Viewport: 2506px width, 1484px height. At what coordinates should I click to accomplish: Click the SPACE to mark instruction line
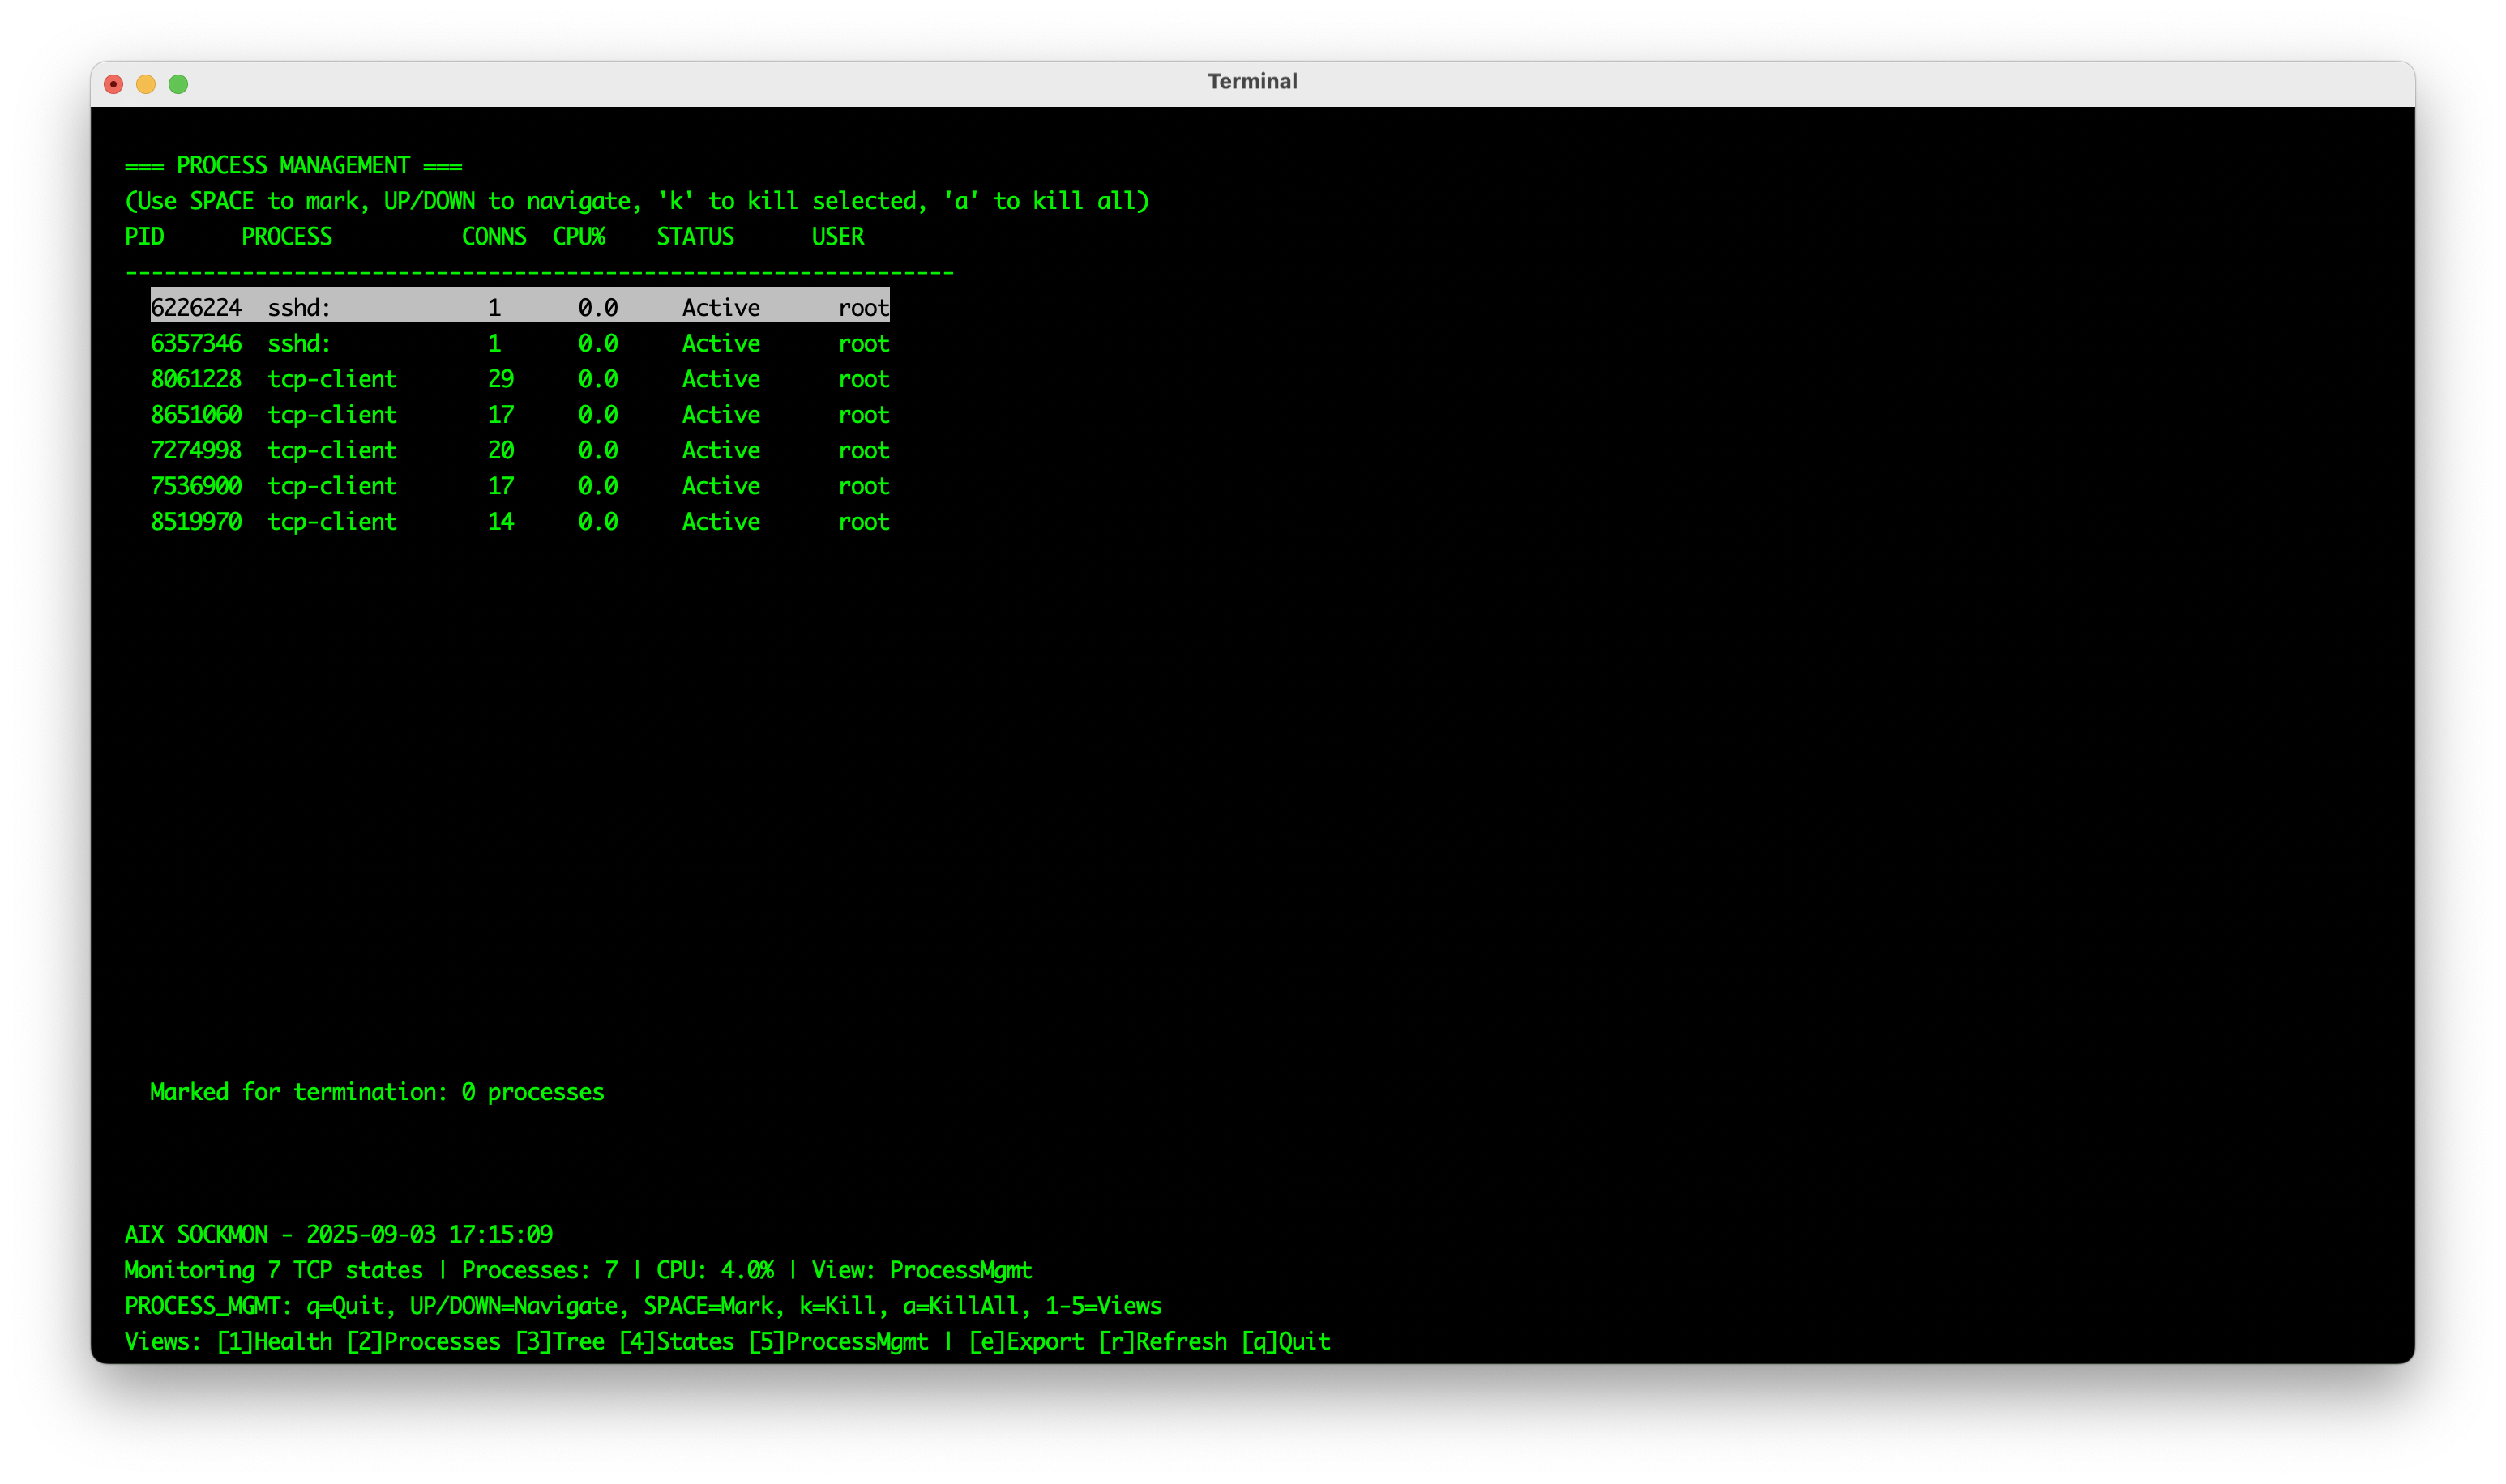(637, 202)
